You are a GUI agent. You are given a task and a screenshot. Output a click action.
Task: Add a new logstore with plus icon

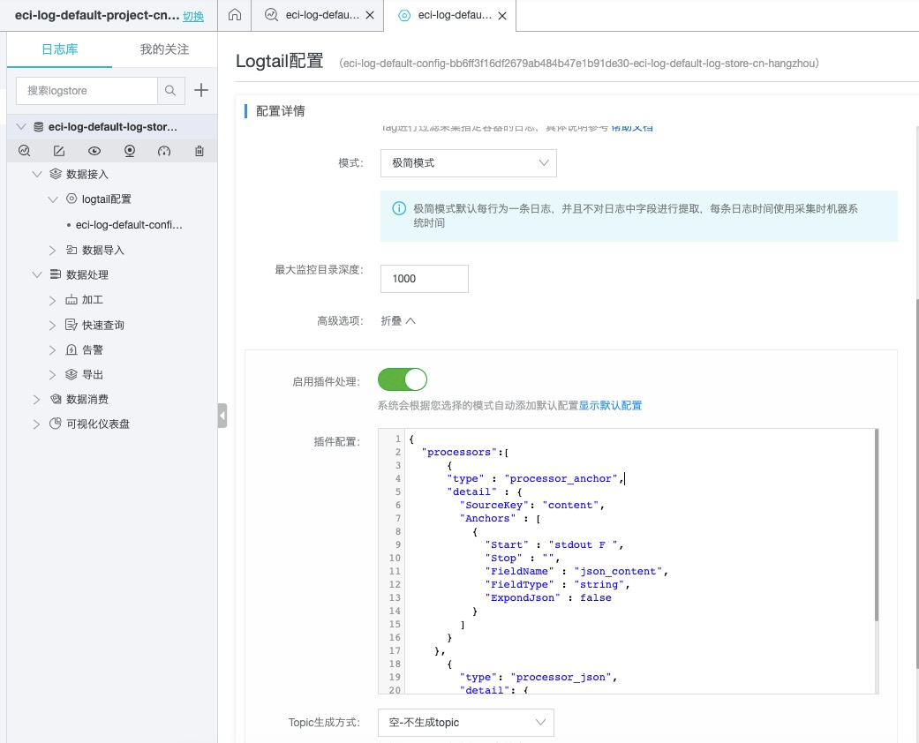(201, 90)
